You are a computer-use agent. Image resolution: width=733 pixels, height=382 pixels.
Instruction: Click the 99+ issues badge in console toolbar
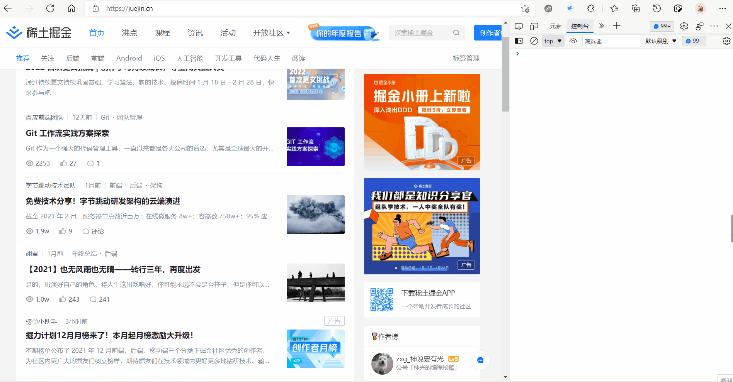[694, 41]
